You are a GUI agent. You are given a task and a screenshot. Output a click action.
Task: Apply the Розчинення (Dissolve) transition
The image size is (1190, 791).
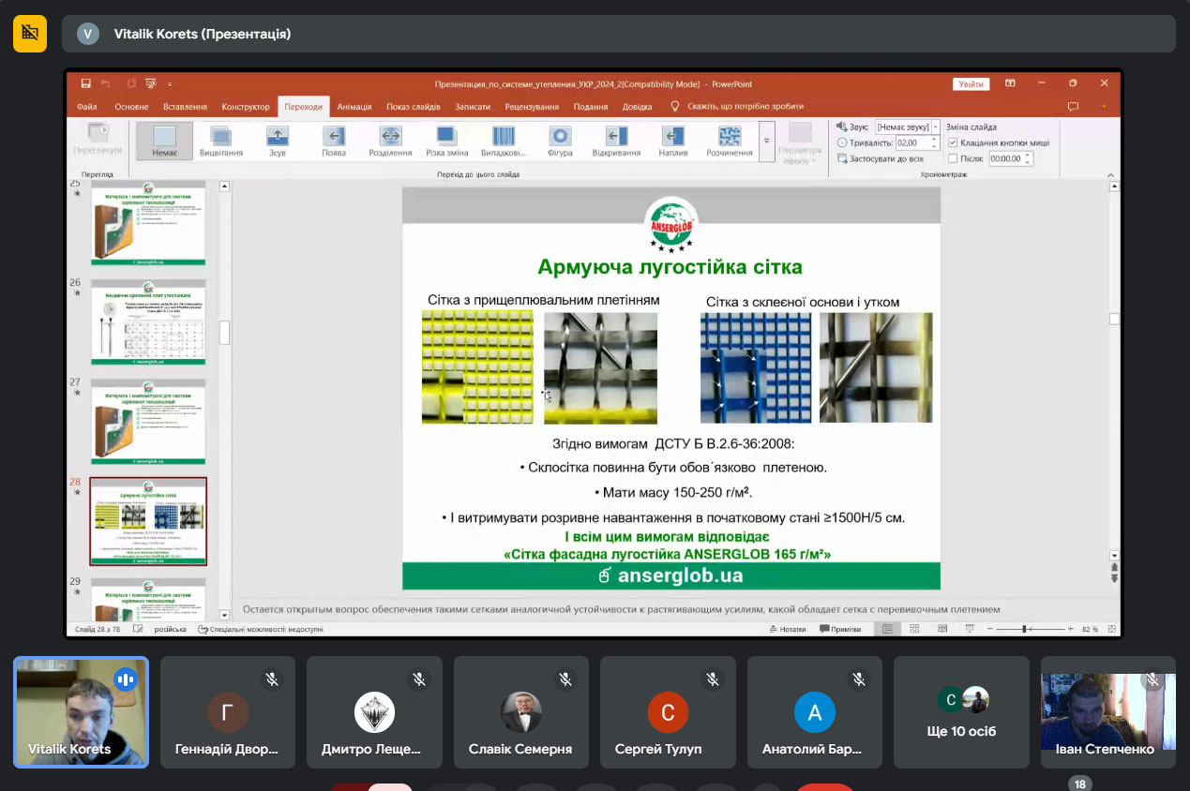[x=729, y=141]
